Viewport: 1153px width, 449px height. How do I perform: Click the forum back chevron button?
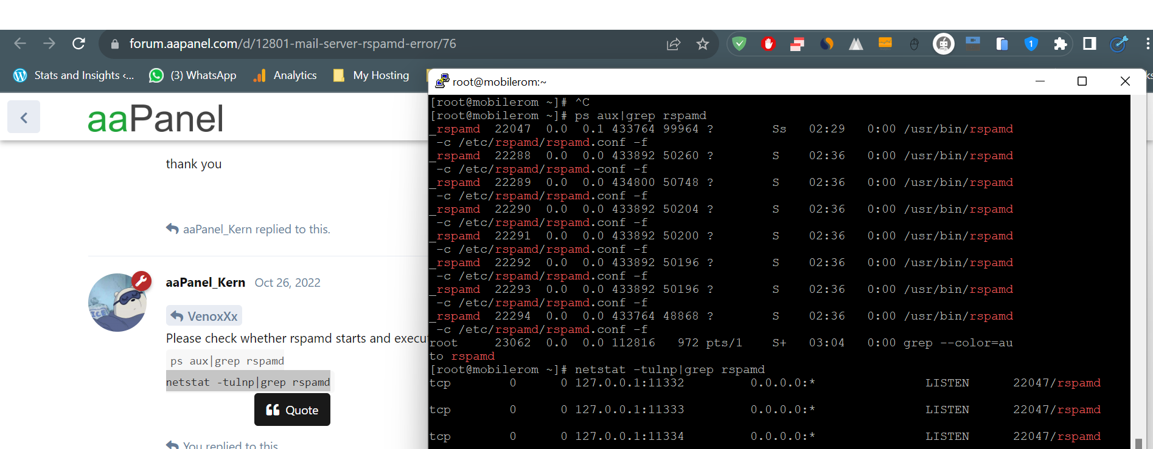24,117
